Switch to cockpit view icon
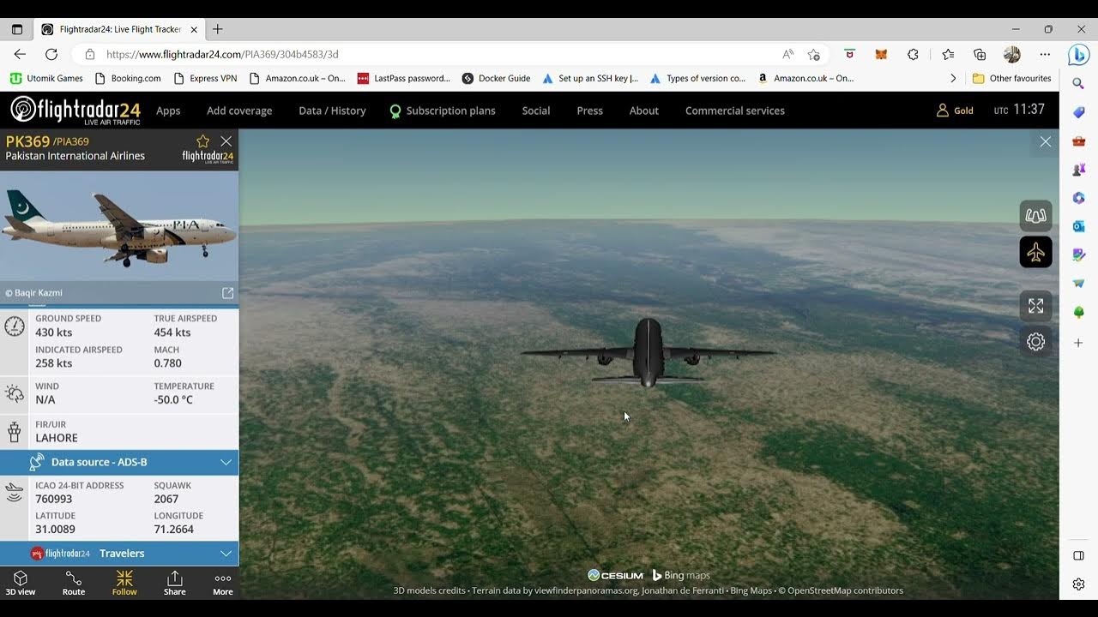This screenshot has width=1098, height=617. pos(1035,216)
